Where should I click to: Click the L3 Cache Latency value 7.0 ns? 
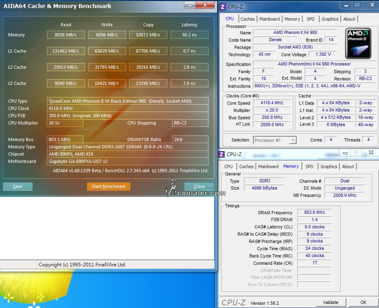pos(189,83)
